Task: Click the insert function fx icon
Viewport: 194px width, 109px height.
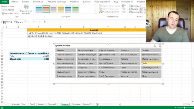Action: coord(45,22)
